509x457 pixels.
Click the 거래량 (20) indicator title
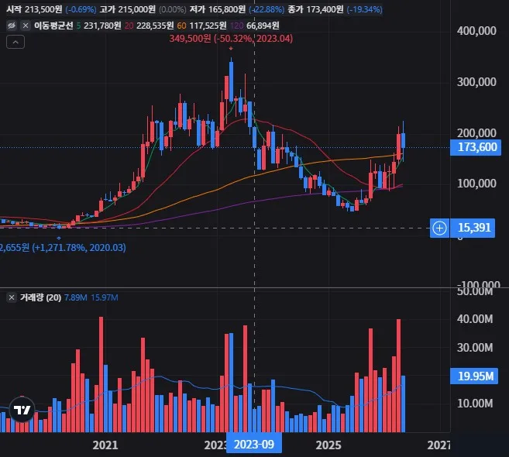[x=40, y=297]
